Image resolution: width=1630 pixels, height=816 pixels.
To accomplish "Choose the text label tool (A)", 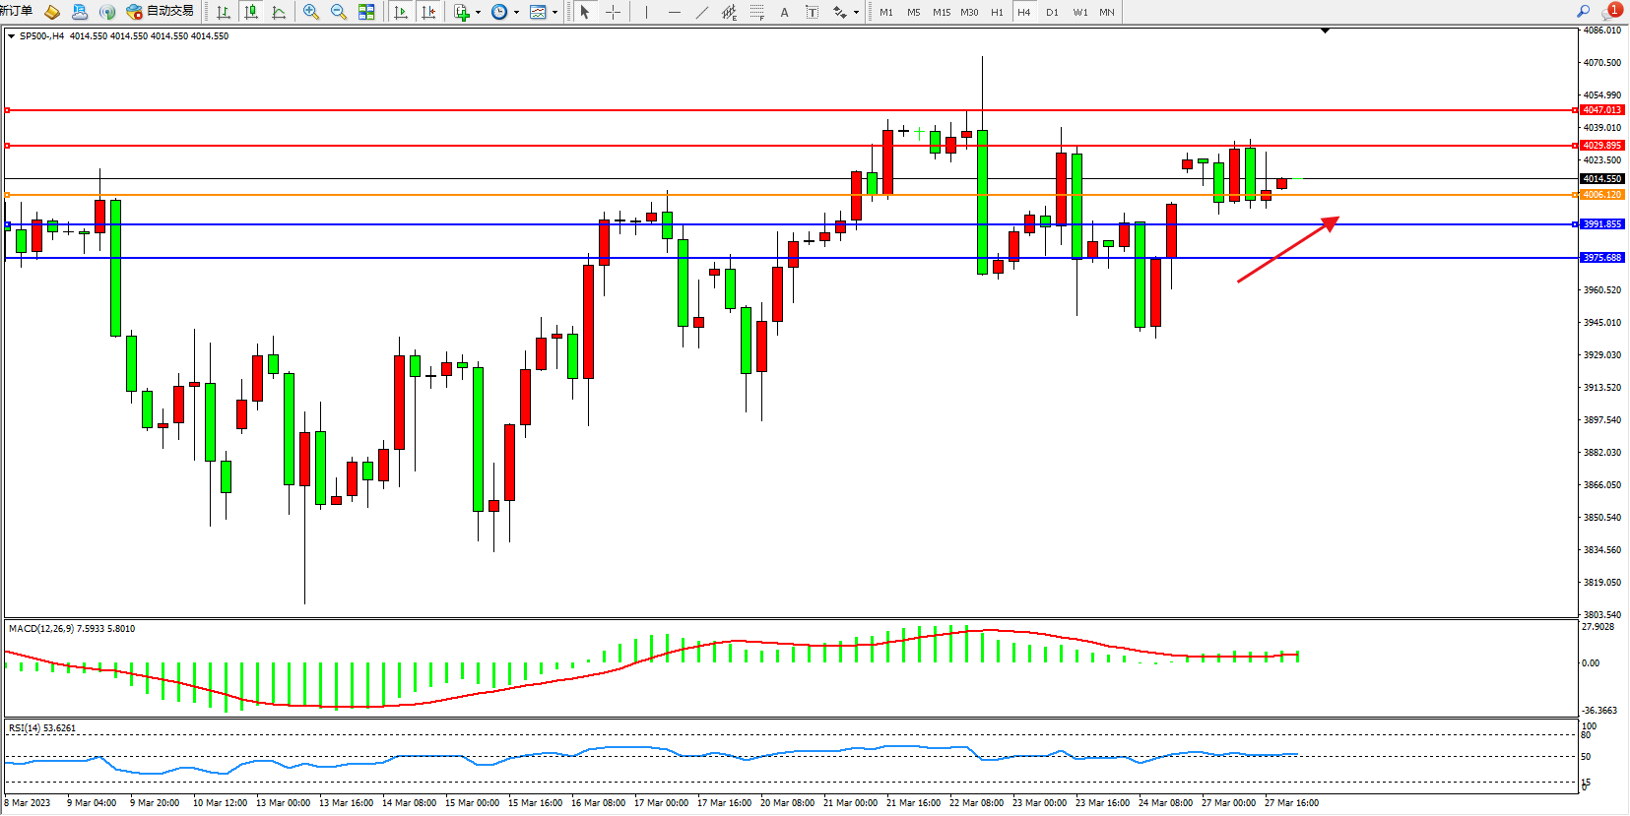I will click(x=784, y=12).
